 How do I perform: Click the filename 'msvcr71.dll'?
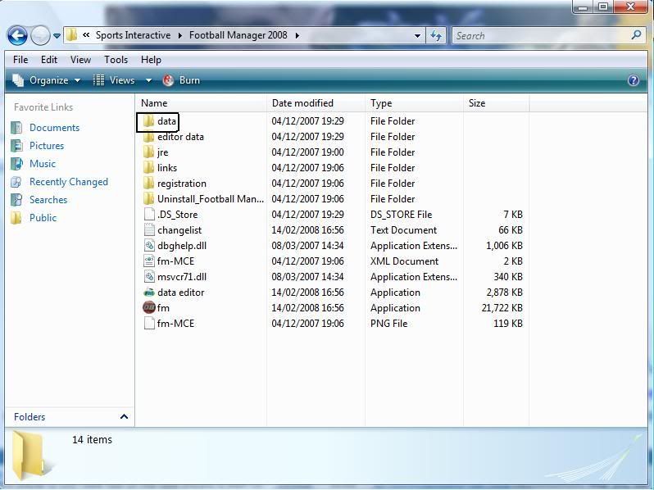pos(182,277)
